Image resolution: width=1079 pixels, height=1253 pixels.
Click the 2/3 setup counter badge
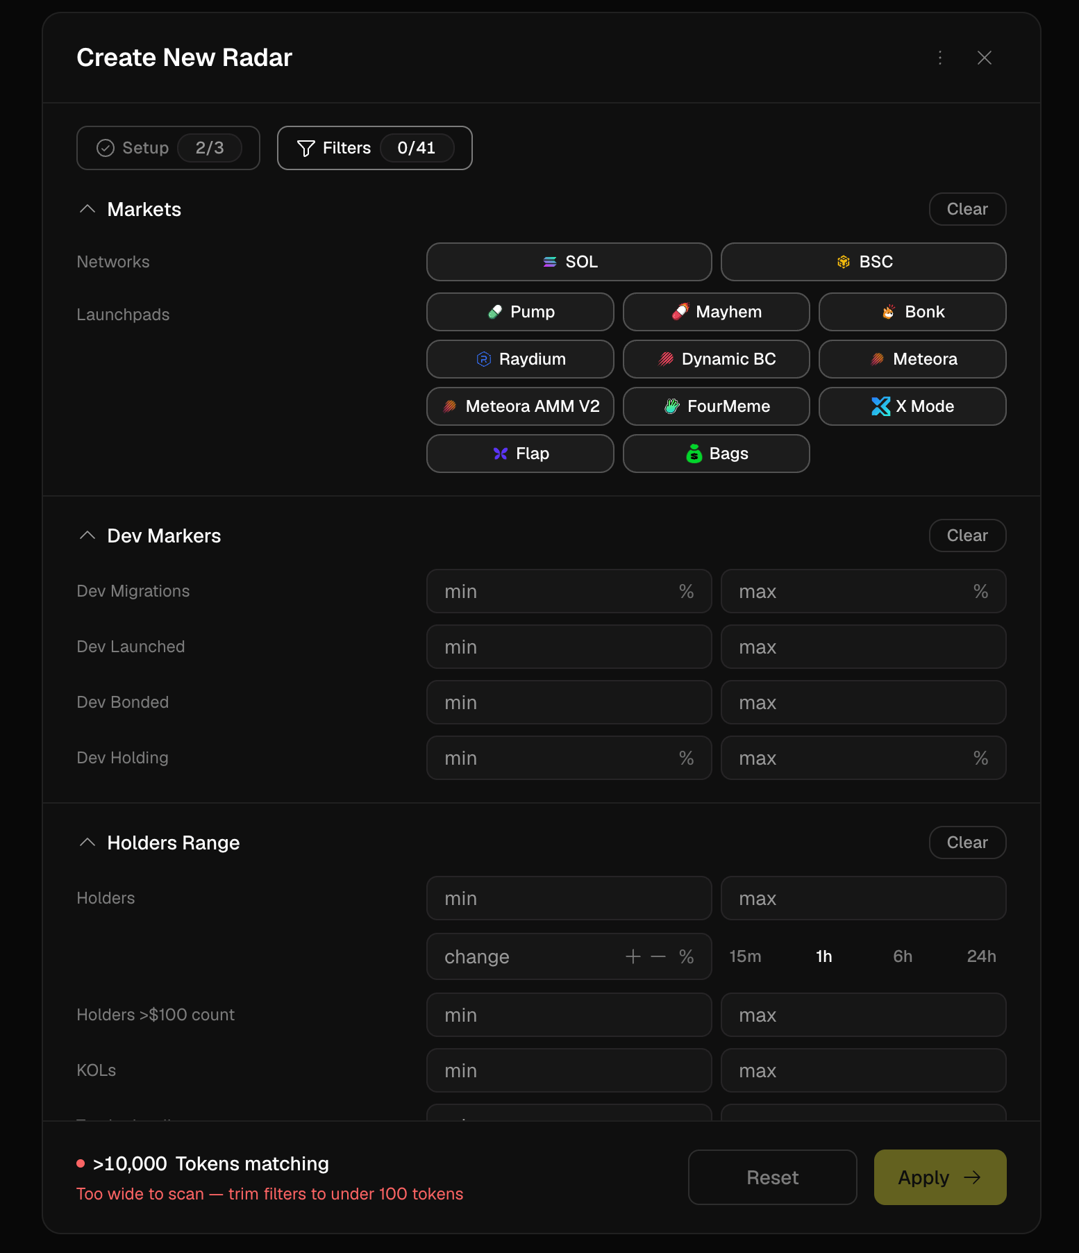(x=210, y=148)
